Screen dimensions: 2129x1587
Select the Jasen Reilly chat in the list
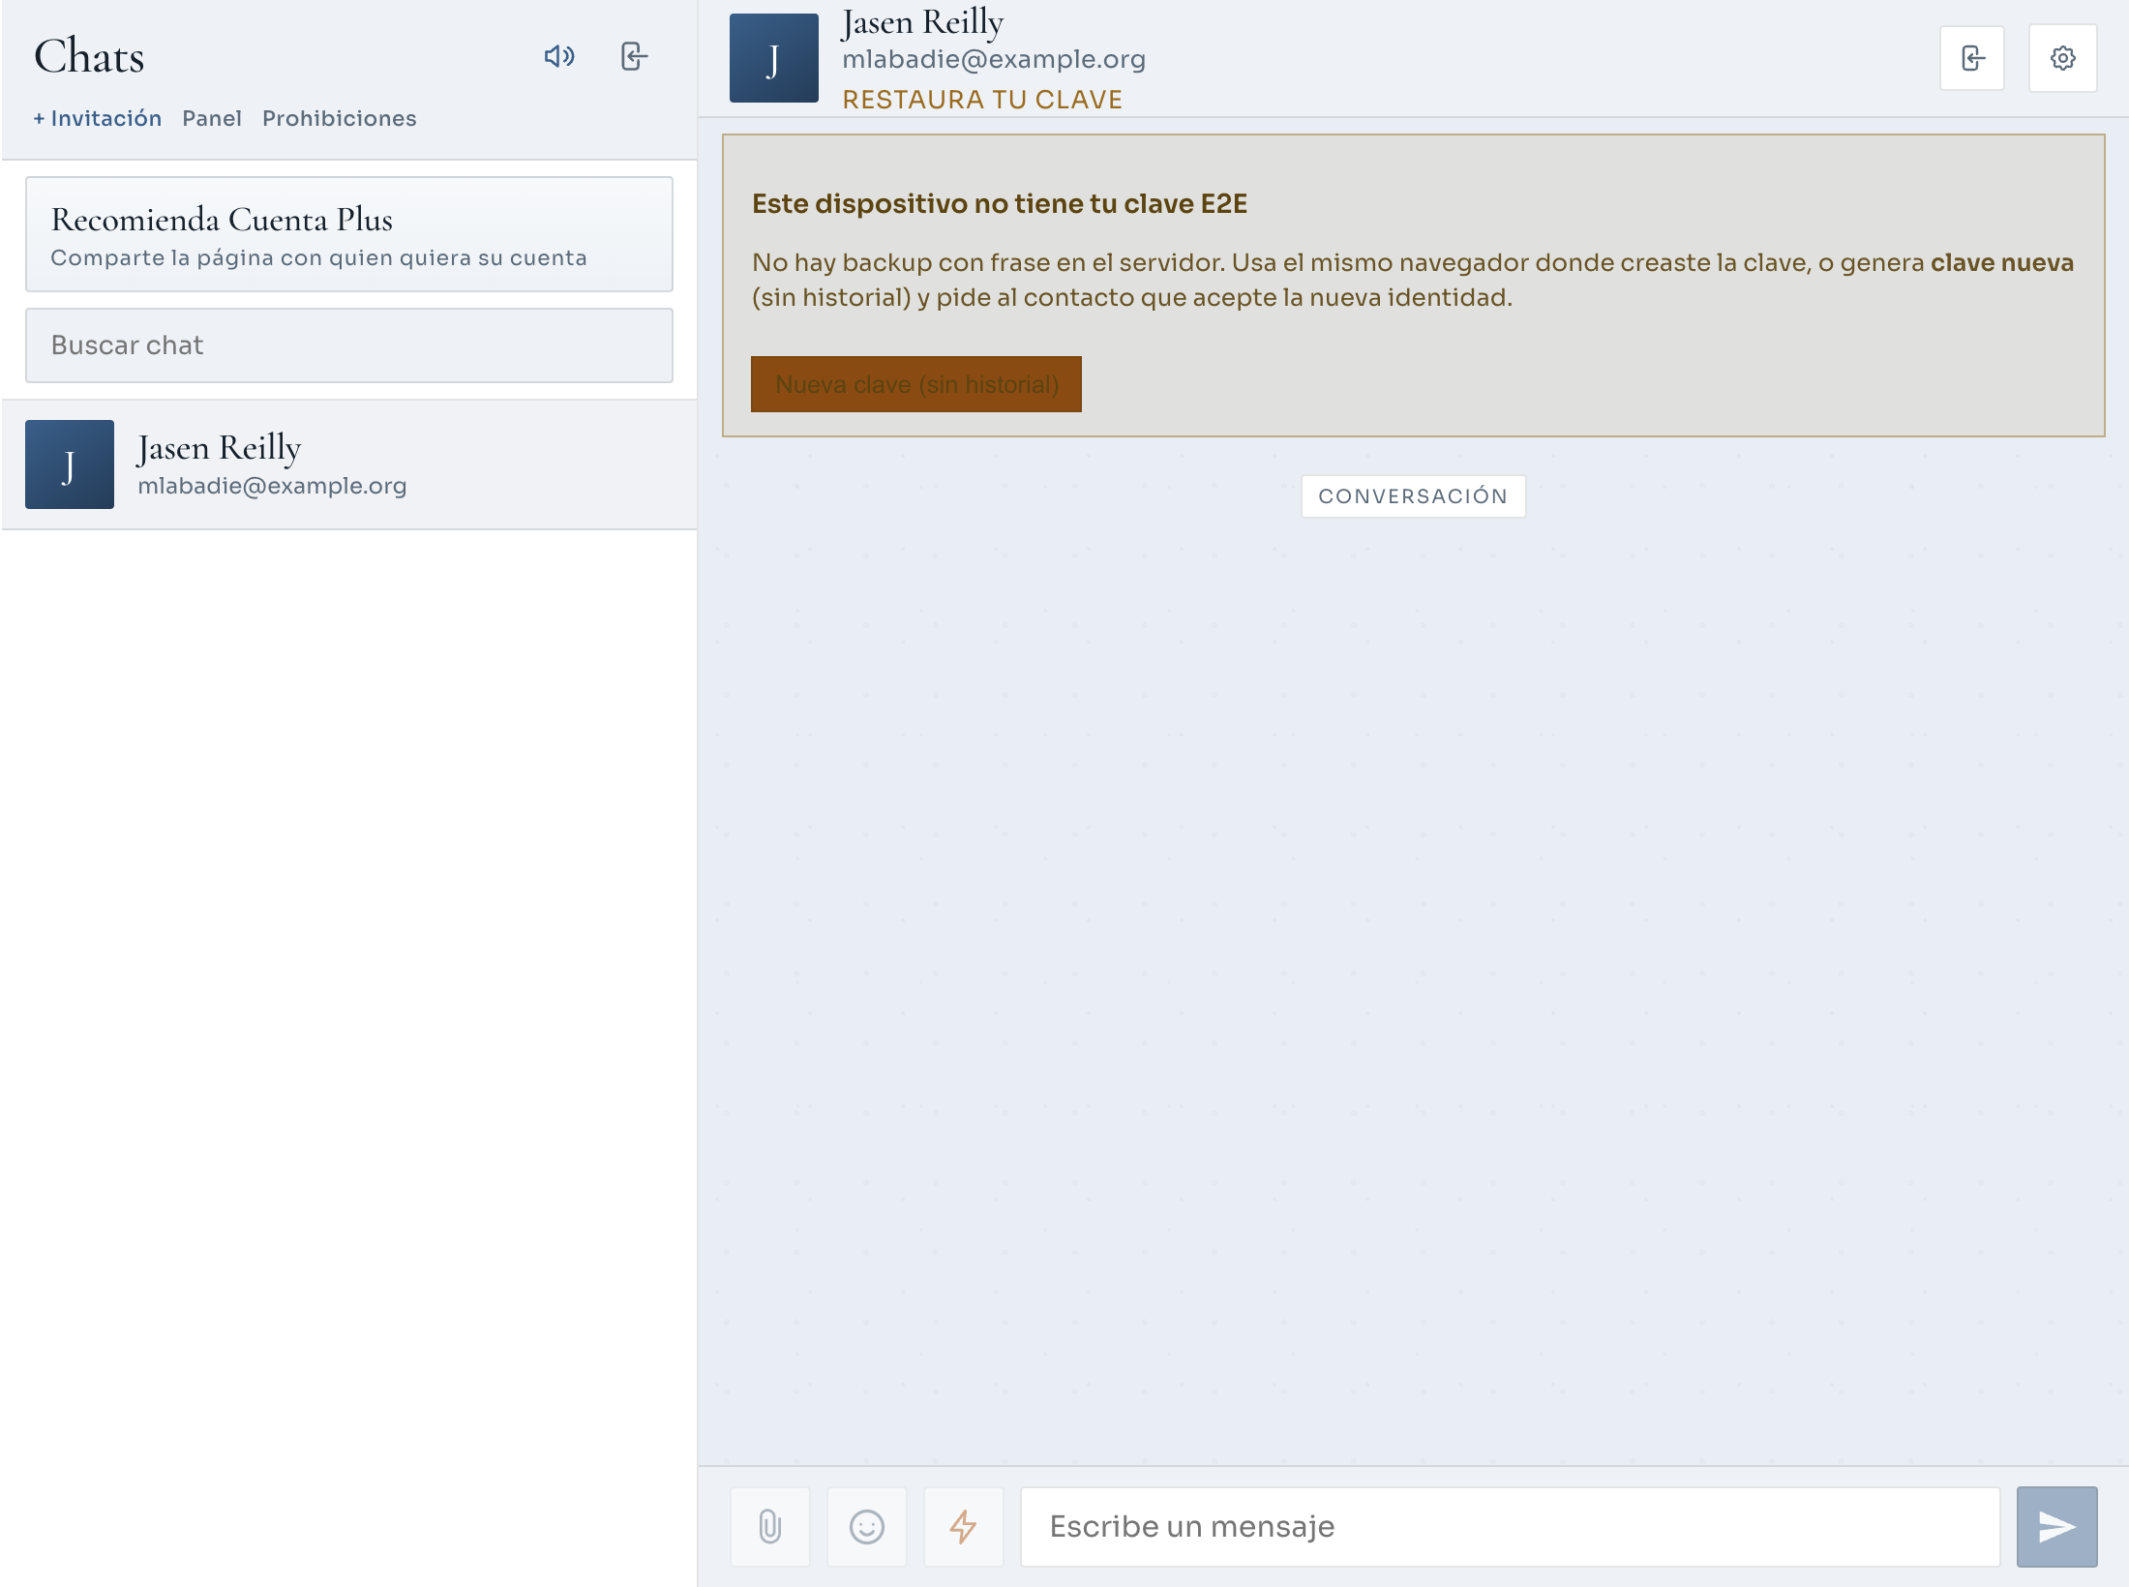349,464
